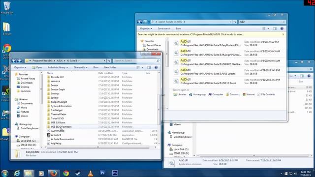This screenshot has width=315, height=177.
Task: Go forward in the AI Suite II window
Action: [19, 60]
